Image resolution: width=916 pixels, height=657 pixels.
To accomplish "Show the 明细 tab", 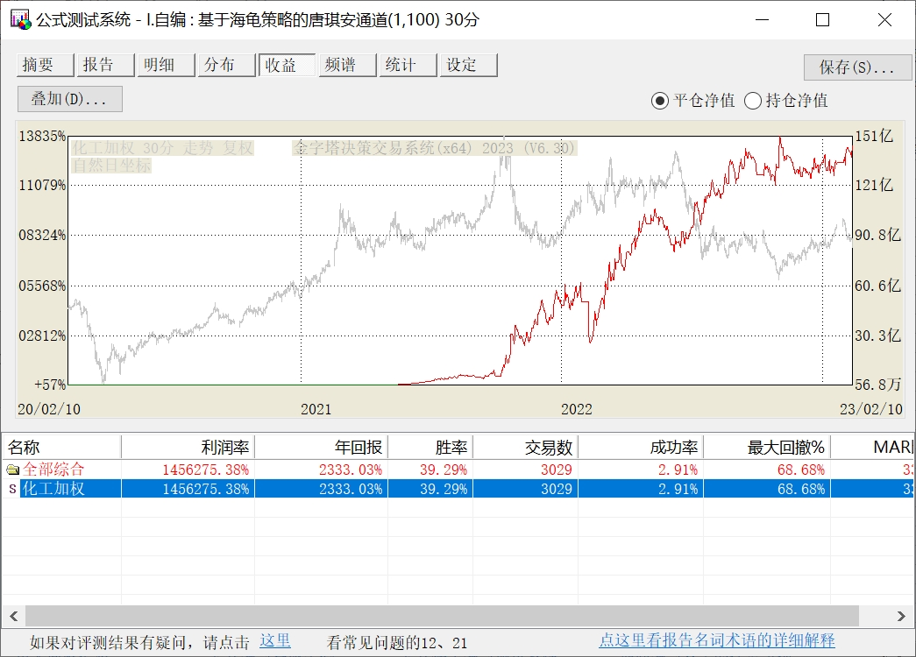I will pos(167,65).
